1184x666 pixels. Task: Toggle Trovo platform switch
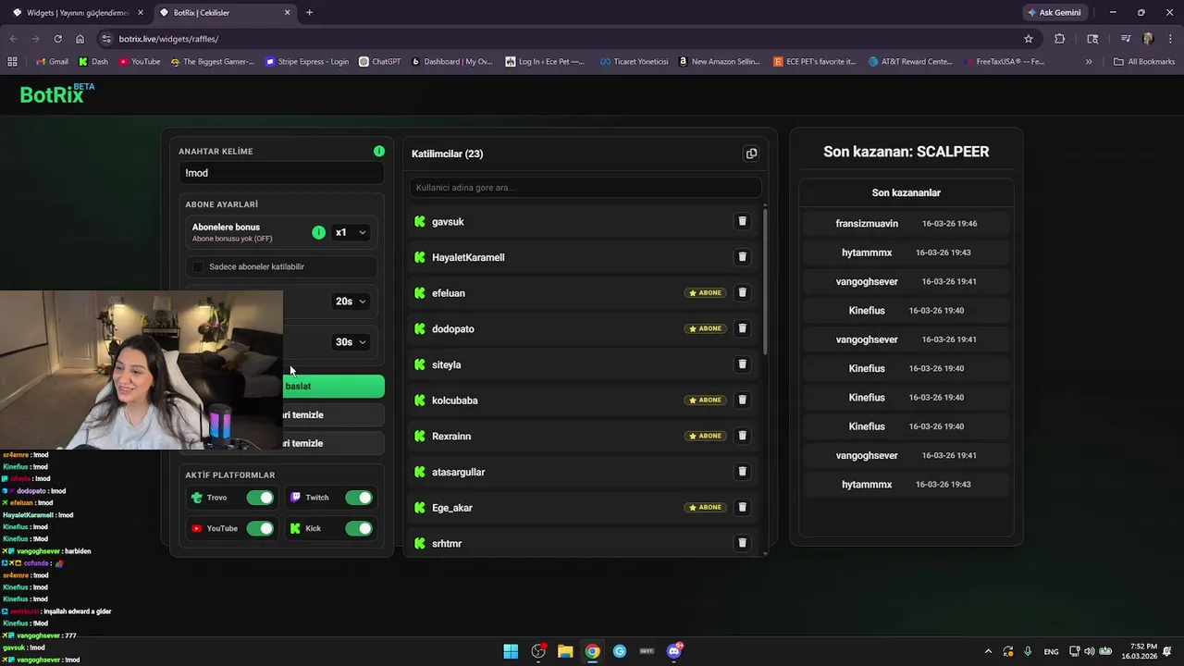[260, 498]
